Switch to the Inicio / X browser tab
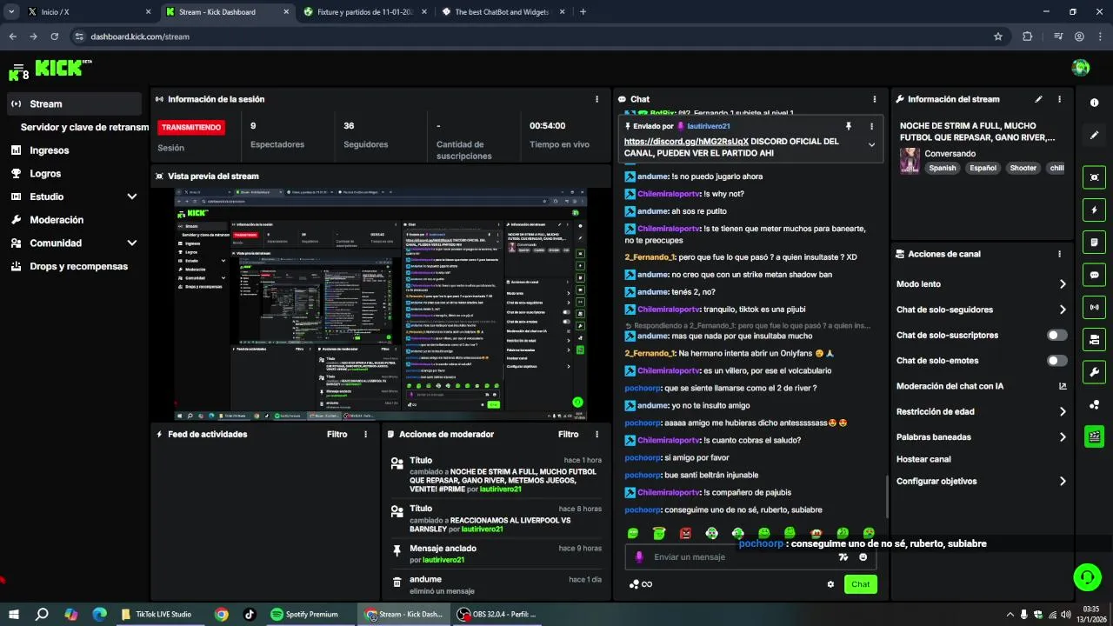The width and height of the screenshot is (1113, 626). coord(87,12)
